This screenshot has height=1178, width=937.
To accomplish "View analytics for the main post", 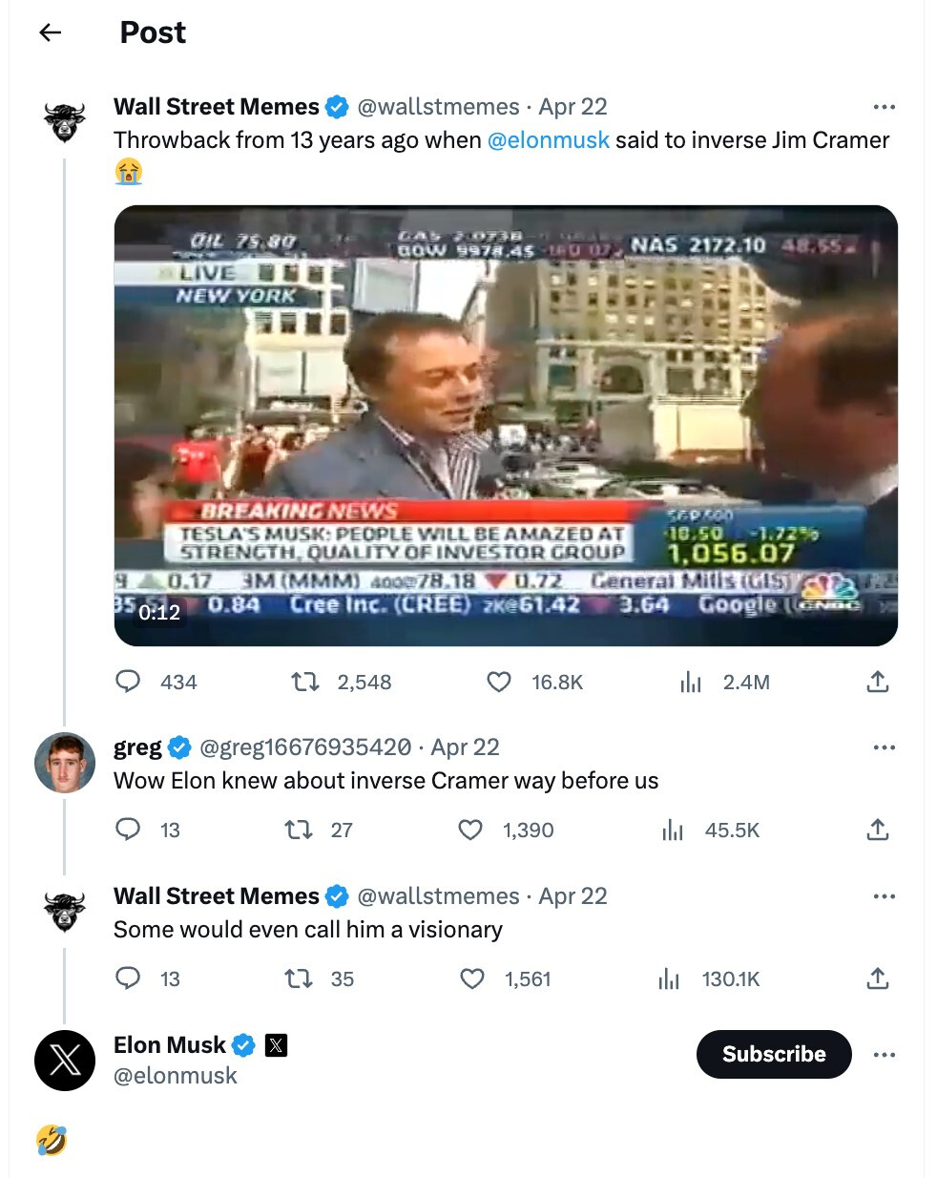I will click(x=690, y=682).
